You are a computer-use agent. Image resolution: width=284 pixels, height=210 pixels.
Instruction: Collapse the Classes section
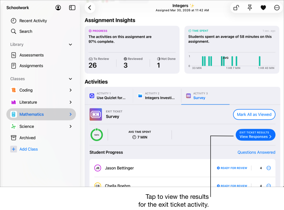(70, 79)
